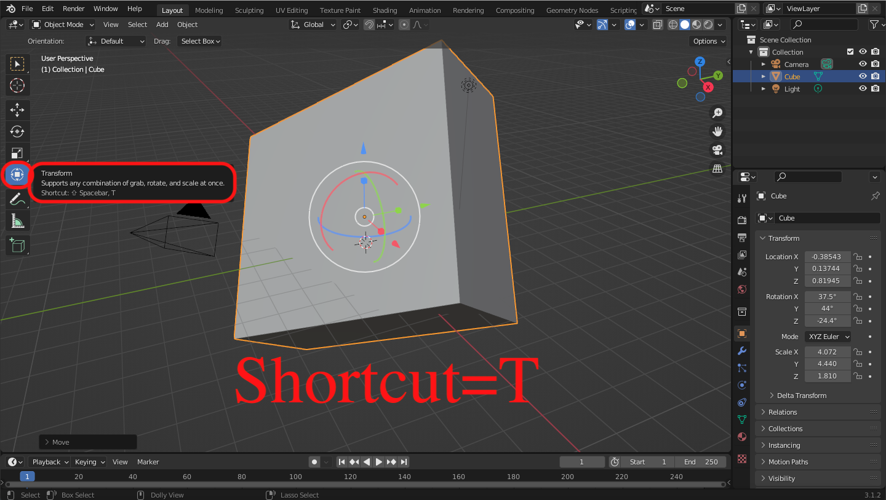Click the Blender logo menu icon

[11, 9]
